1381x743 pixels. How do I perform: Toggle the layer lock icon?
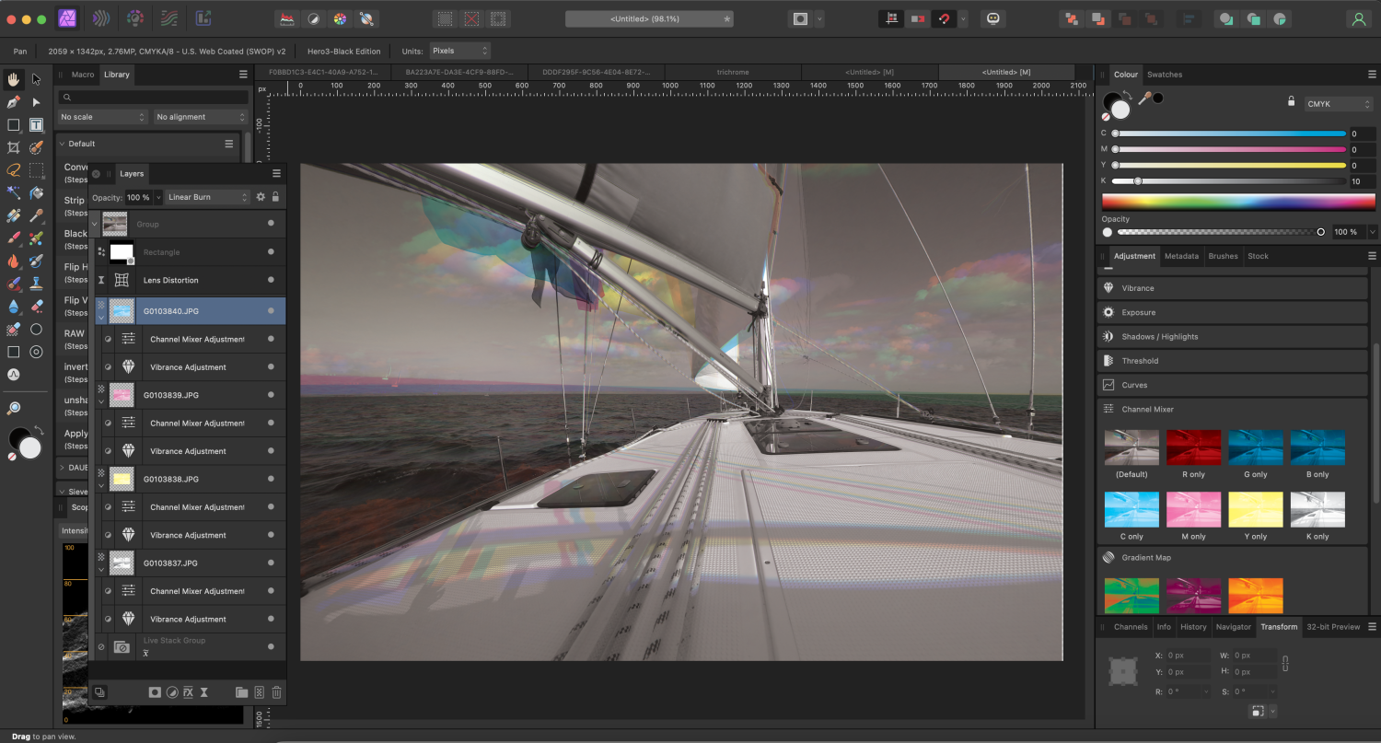point(275,197)
